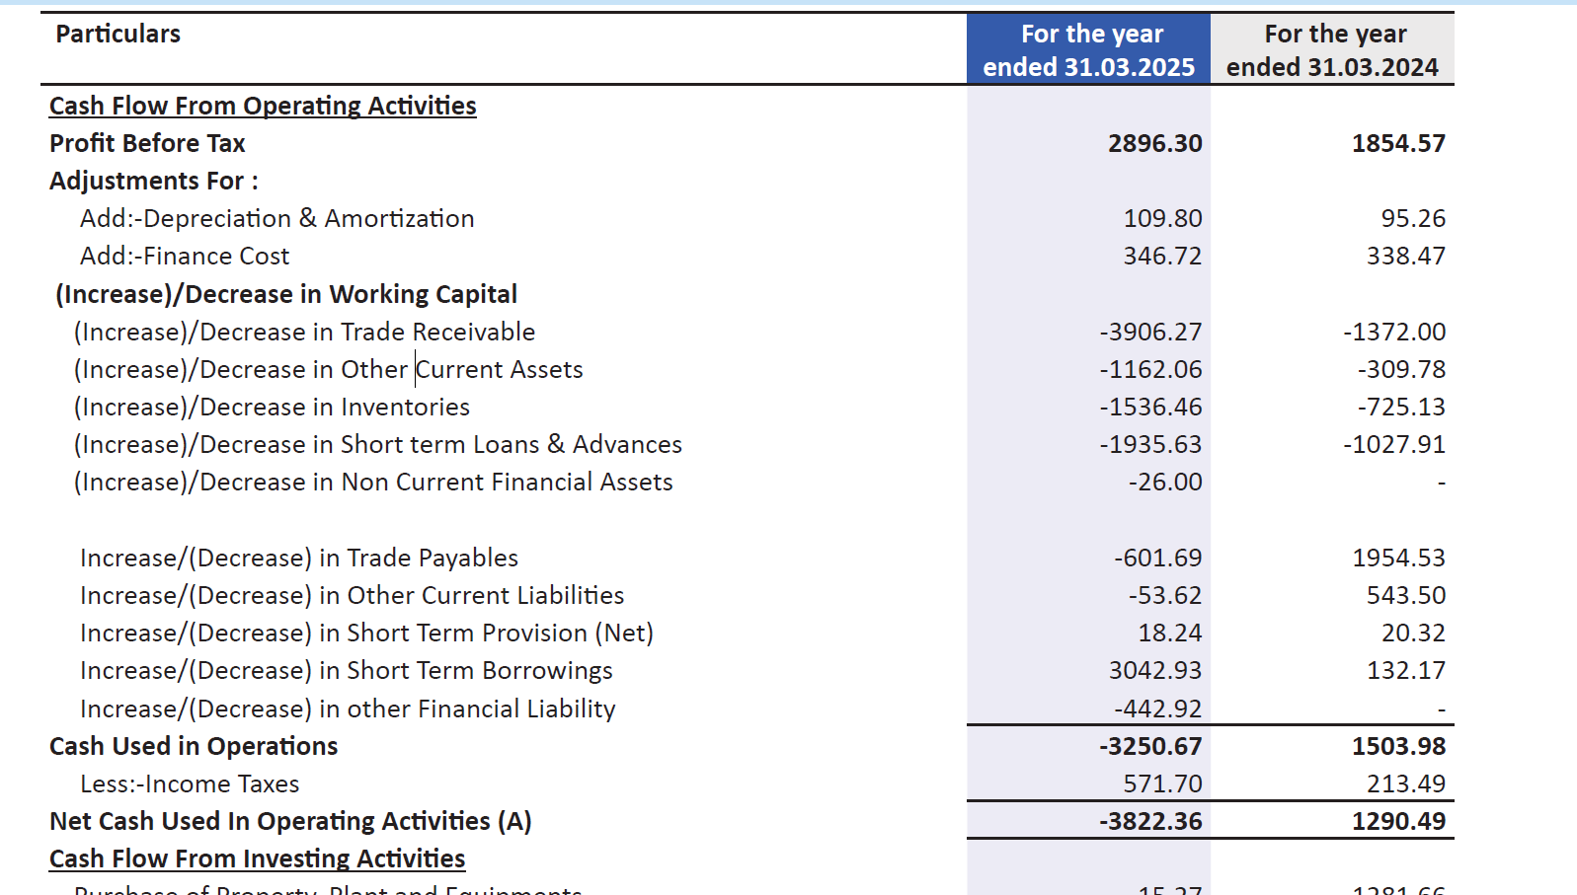Click the Add:-Depreciation & Amortization row label
Image resolution: width=1577 pixels, height=895 pixels.
pyautogui.click(x=276, y=219)
